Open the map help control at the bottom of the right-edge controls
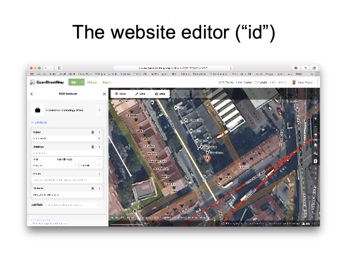 coord(316,161)
